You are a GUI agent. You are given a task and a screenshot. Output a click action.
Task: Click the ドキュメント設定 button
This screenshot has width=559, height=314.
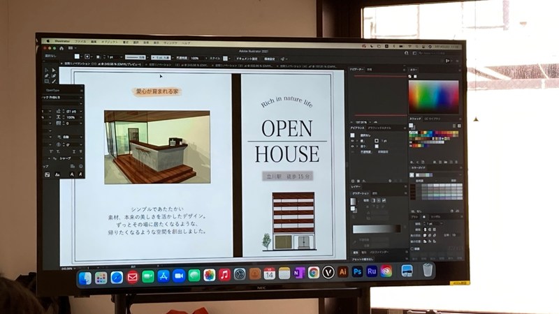[247, 59]
